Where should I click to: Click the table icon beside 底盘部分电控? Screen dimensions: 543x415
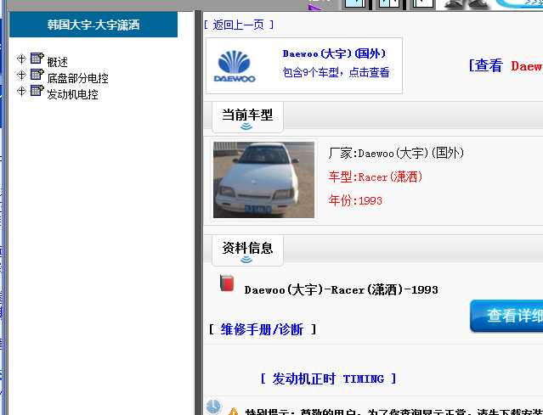click(37, 74)
